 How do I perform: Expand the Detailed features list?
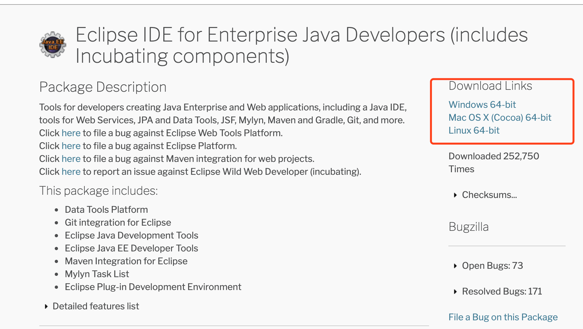coord(92,306)
